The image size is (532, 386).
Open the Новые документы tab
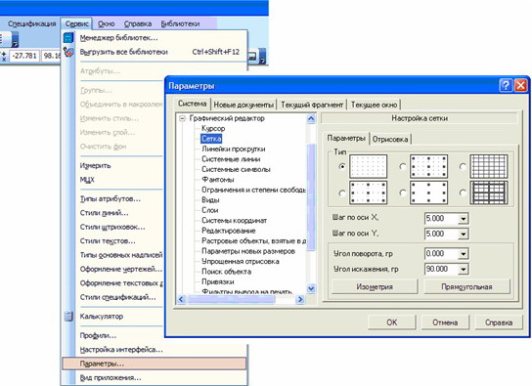pos(244,105)
